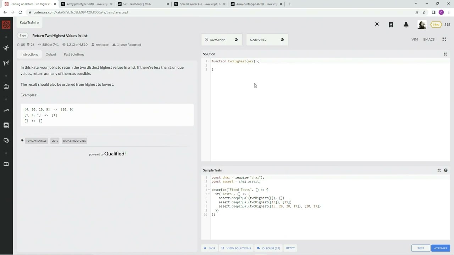This screenshot has height=255, width=454.
Task: Enable EMACS editor mode
Action: (429, 39)
